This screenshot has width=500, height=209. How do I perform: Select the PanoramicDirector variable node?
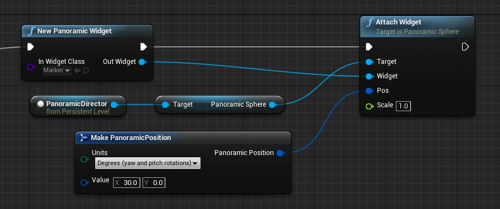pyautogui.click(x=78, y=106)
